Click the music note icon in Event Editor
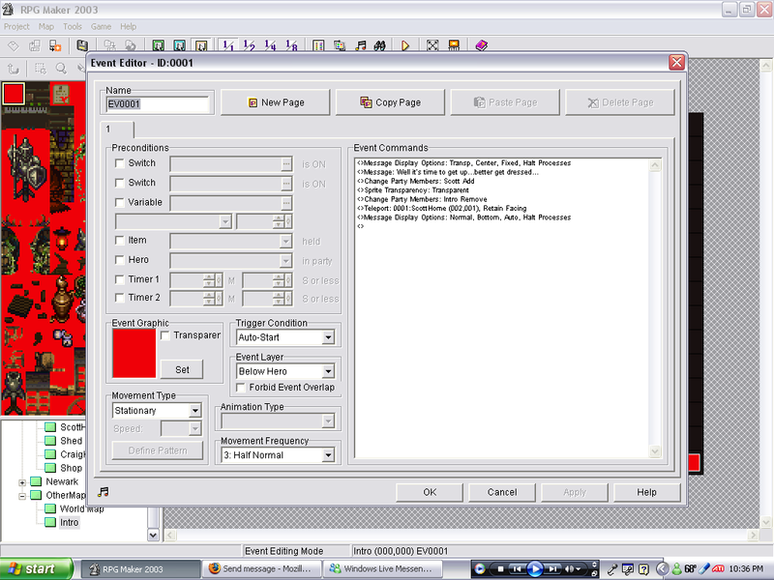This screenshot has height=580, width=774. 104,492
